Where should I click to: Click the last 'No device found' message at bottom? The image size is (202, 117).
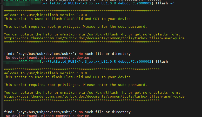click(48, 115)
